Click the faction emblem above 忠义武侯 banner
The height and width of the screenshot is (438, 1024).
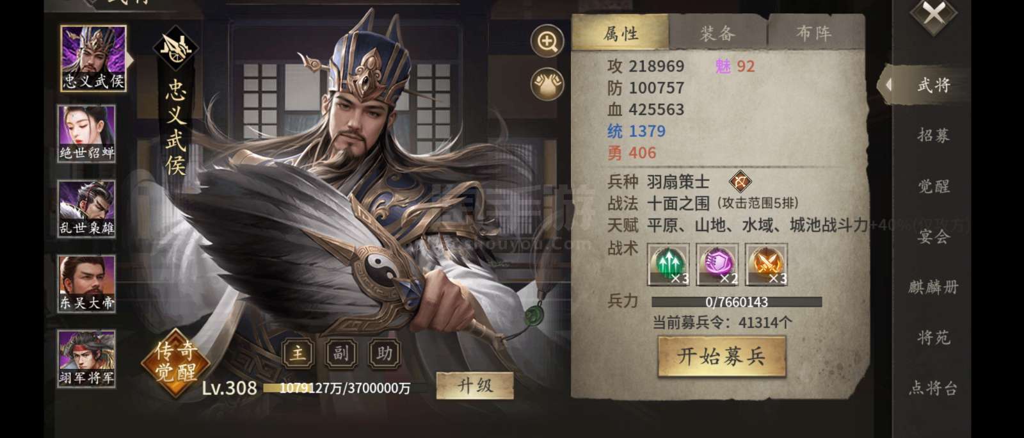tap(175, 49)
